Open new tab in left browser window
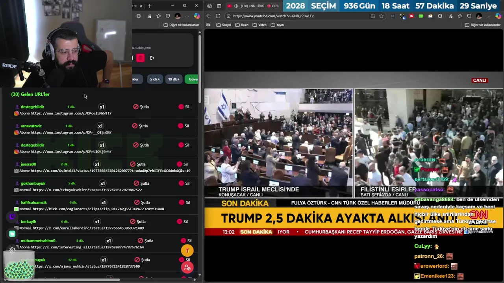The width and height of the screenshot is (504, 283). coord(150,6)
